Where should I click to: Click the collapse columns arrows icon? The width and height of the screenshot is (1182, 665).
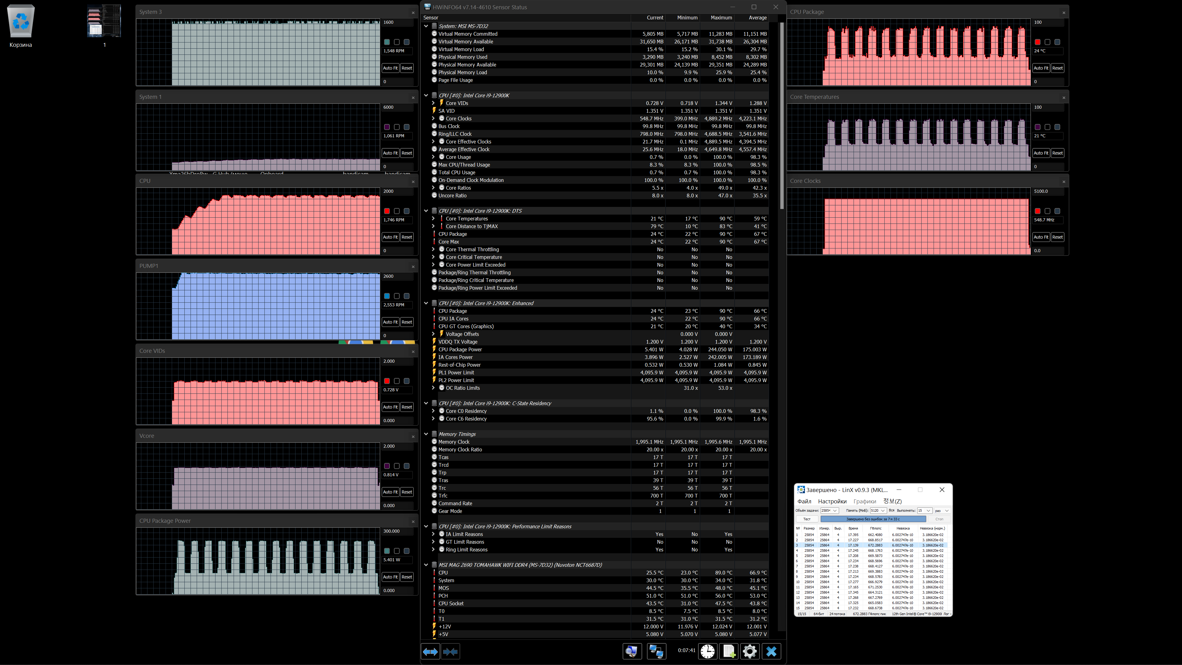tap(450, 651)
